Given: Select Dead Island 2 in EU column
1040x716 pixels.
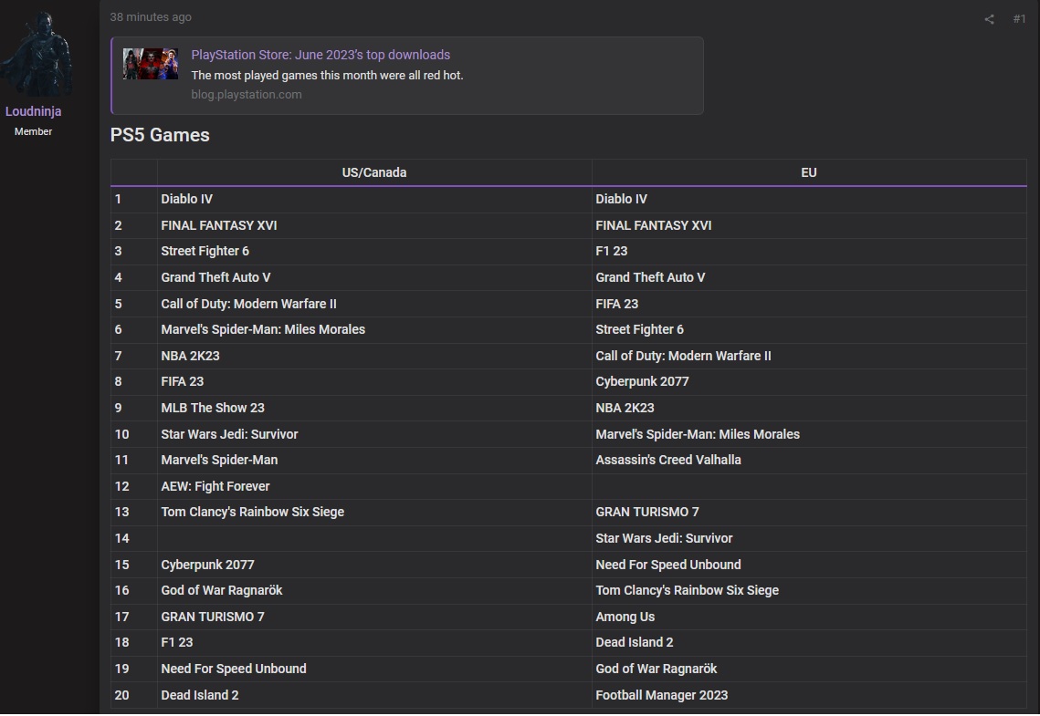Looking at the screenshot, I should point(634,643).
